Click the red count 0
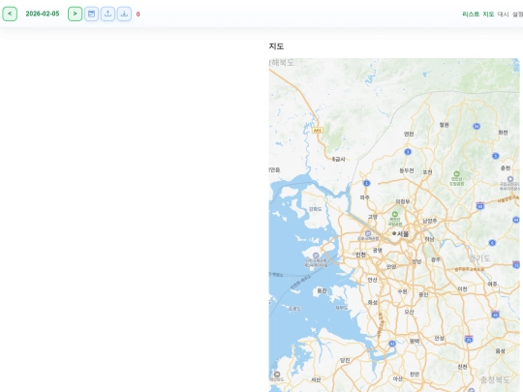Screen dimensions: 523x392 click(138, 15)
